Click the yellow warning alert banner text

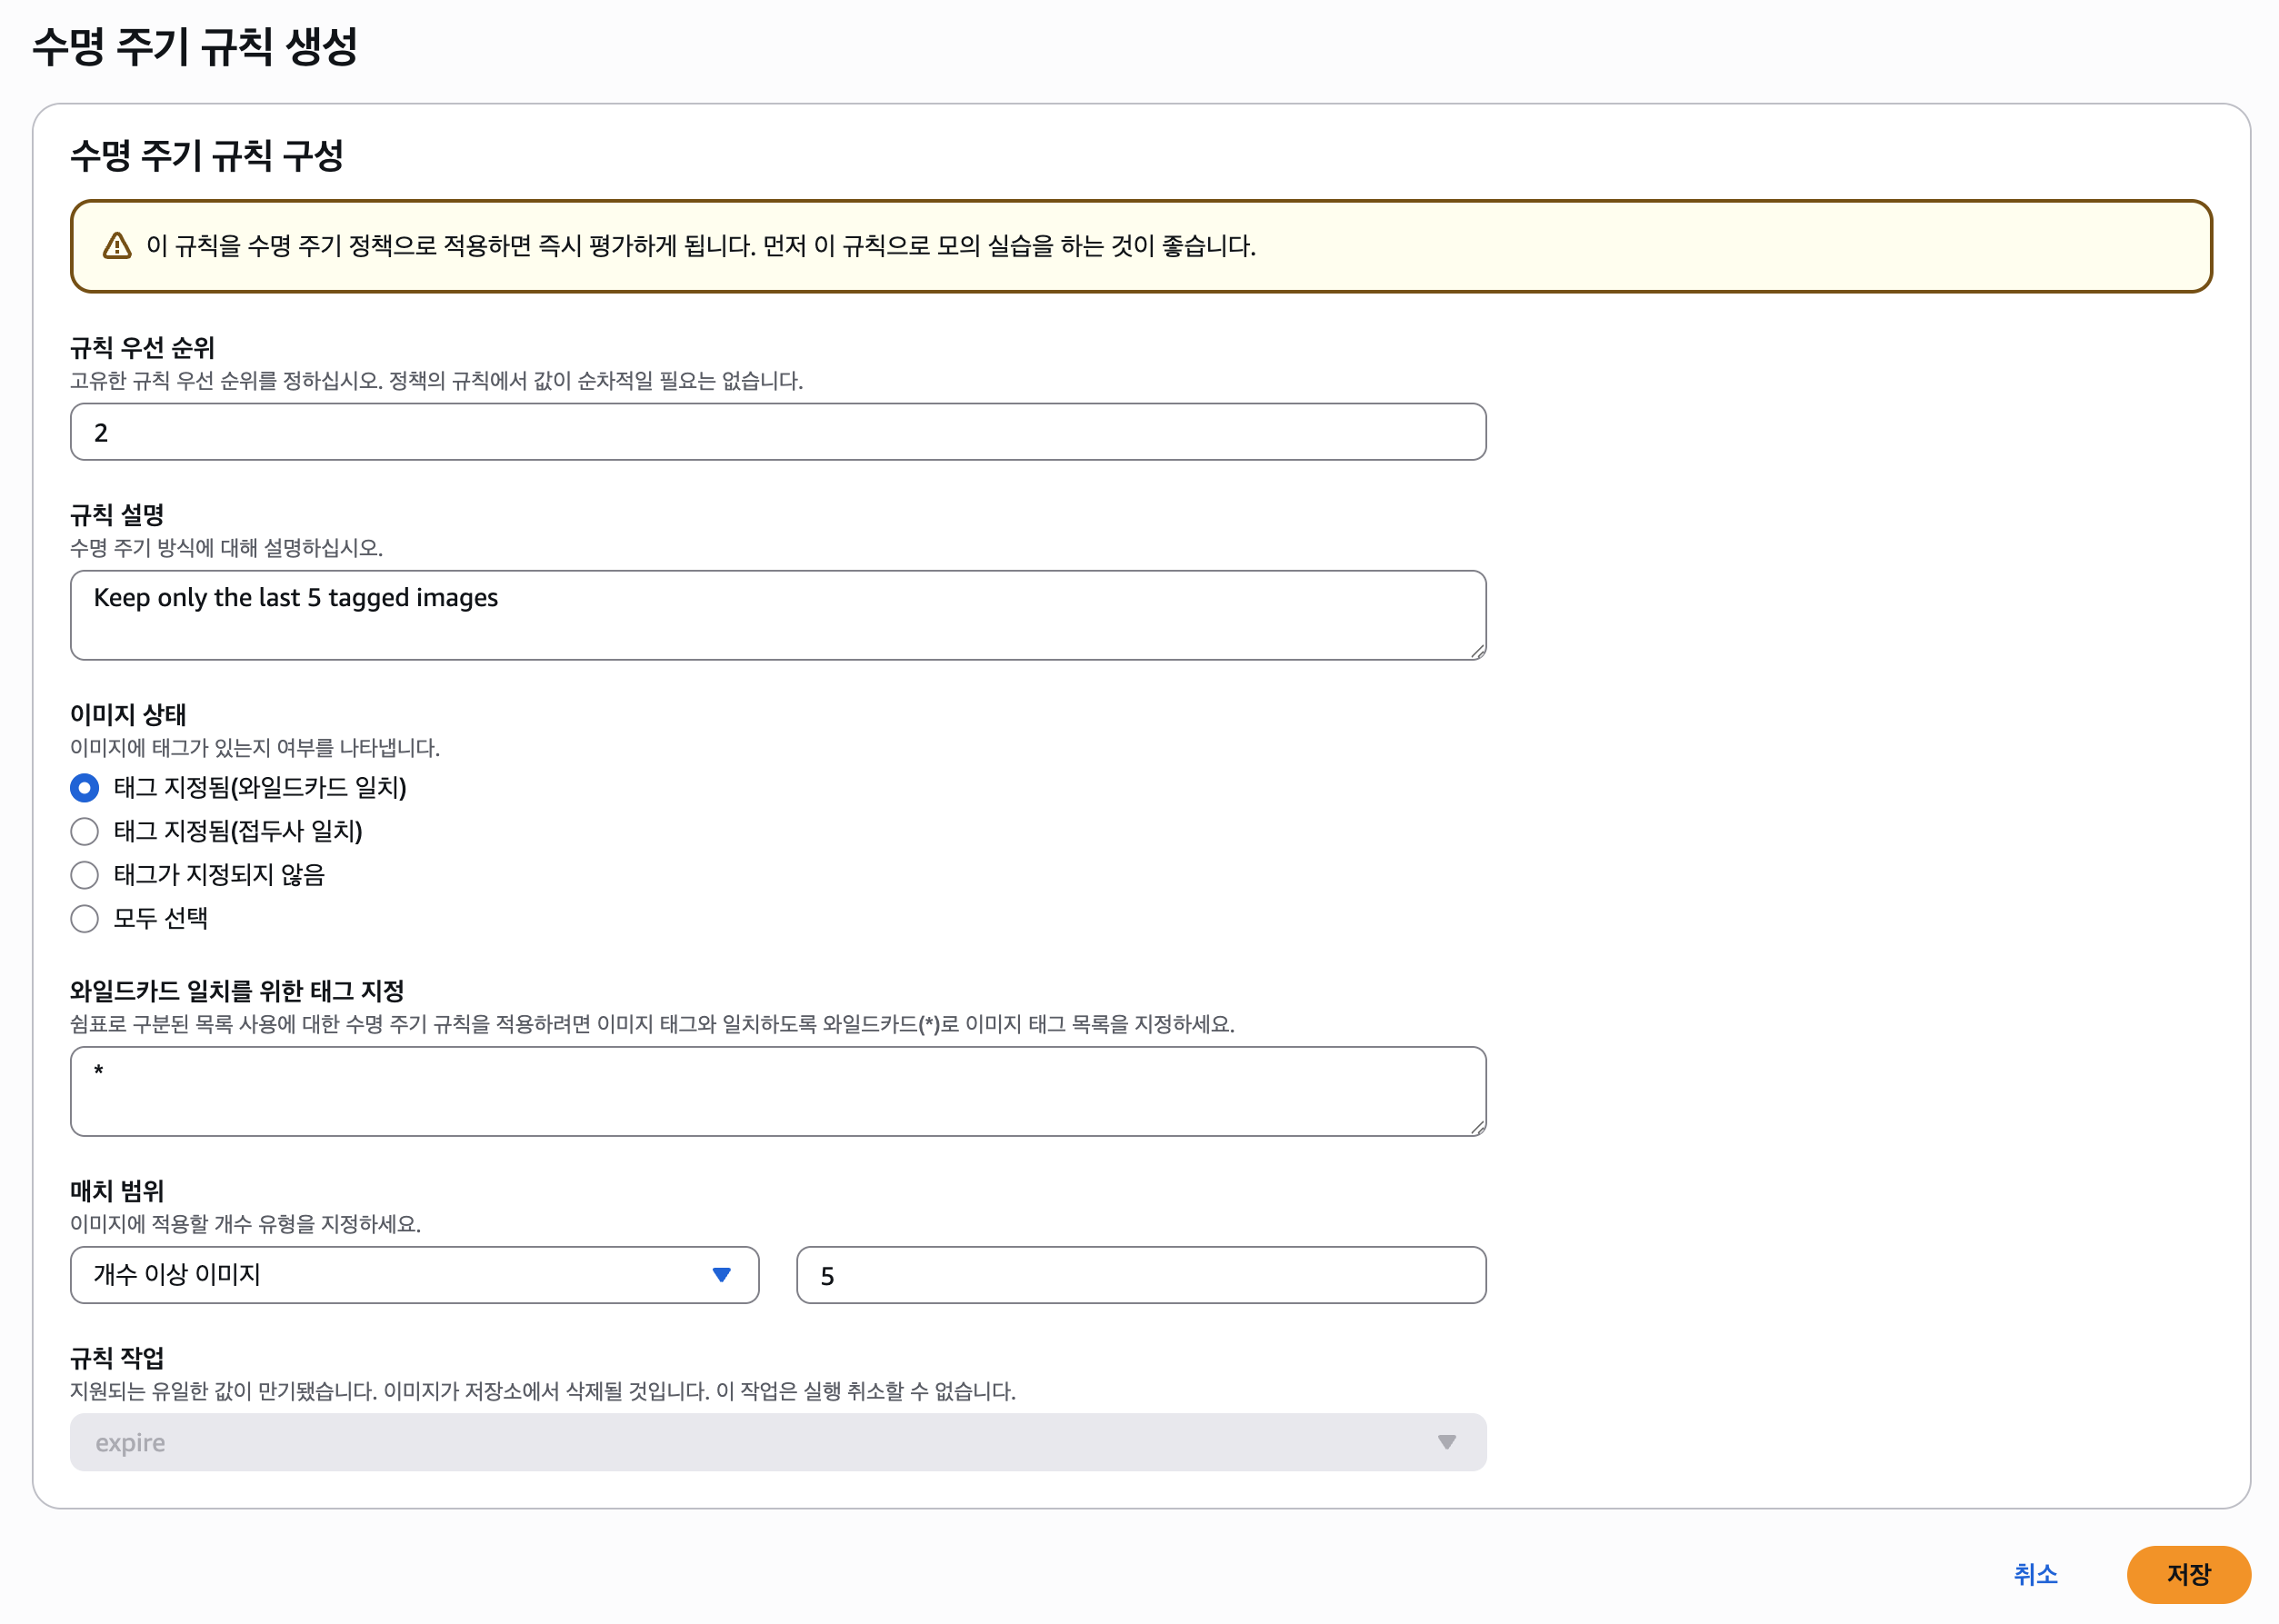[x=700, y=246]
